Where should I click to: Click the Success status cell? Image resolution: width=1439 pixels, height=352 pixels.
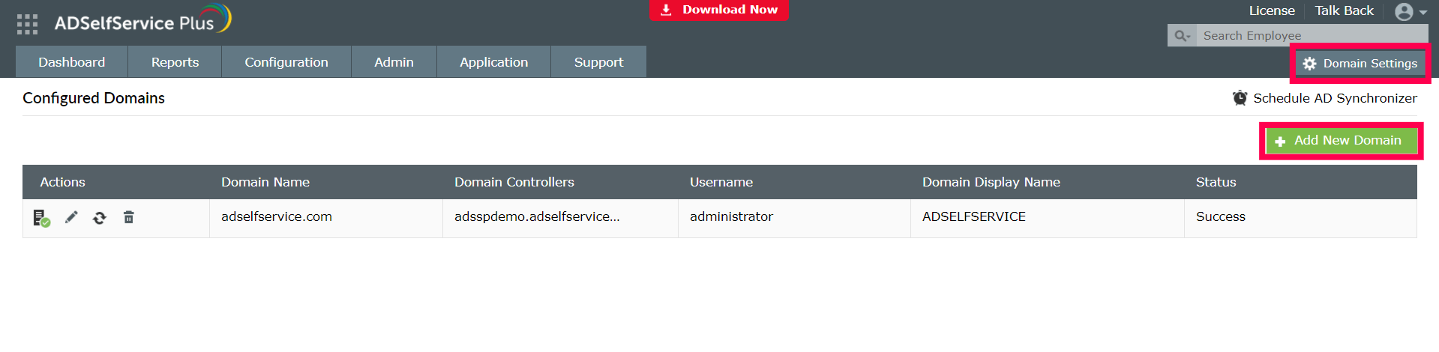(x=1300, y=218)
